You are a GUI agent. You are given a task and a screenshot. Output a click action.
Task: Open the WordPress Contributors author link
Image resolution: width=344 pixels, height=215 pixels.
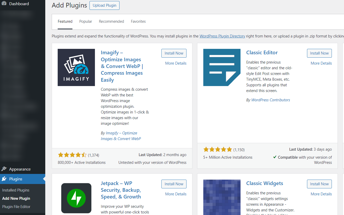(271, 100)
